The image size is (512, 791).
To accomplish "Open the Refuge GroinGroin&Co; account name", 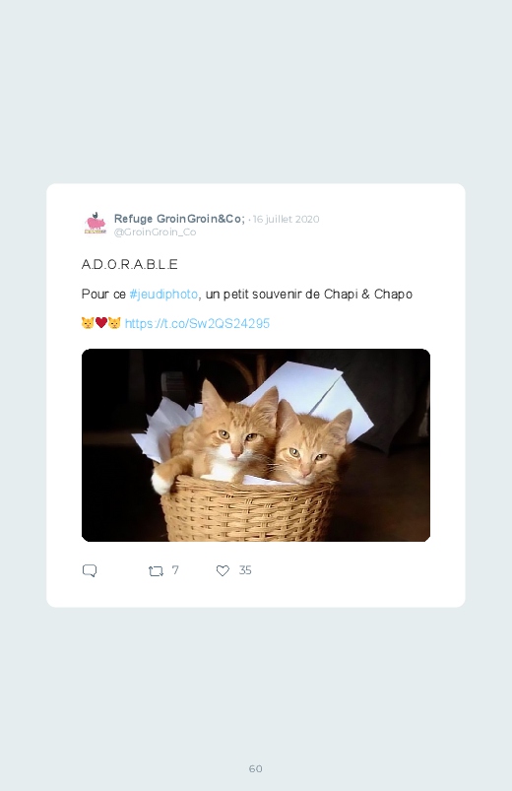I will [x=179, y=219].
